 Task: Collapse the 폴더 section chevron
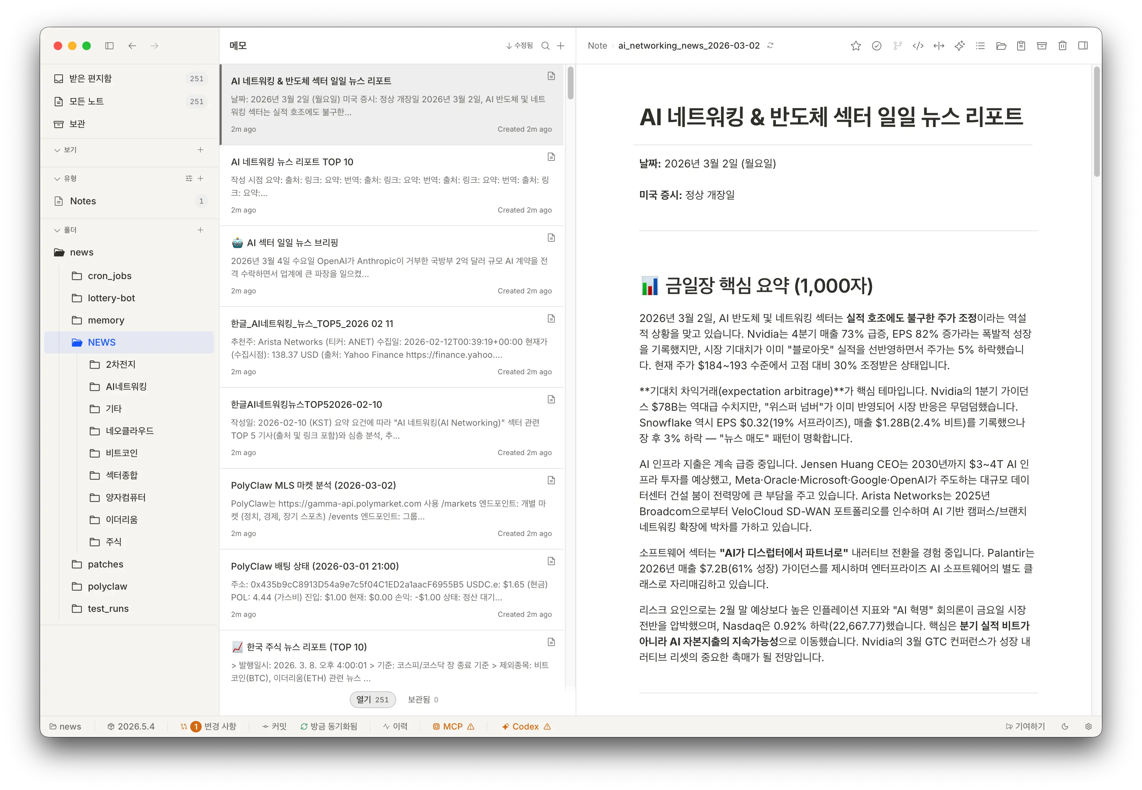pos(57,230)
